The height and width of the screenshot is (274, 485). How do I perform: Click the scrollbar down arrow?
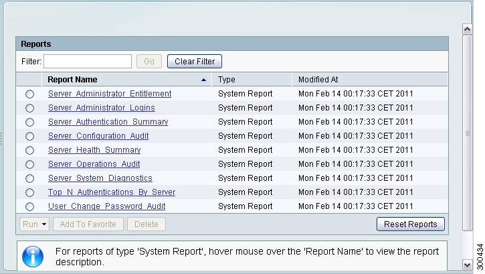click(x=467, y=265)
